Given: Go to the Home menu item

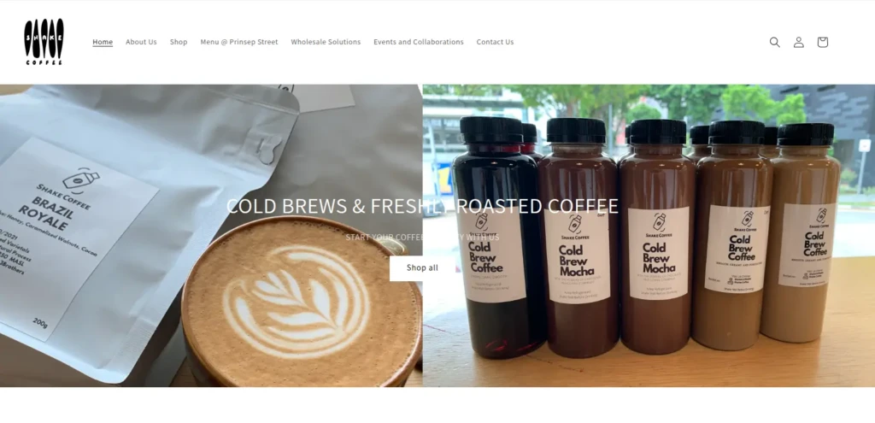Looking at the screenshot, I should [103, 42].
